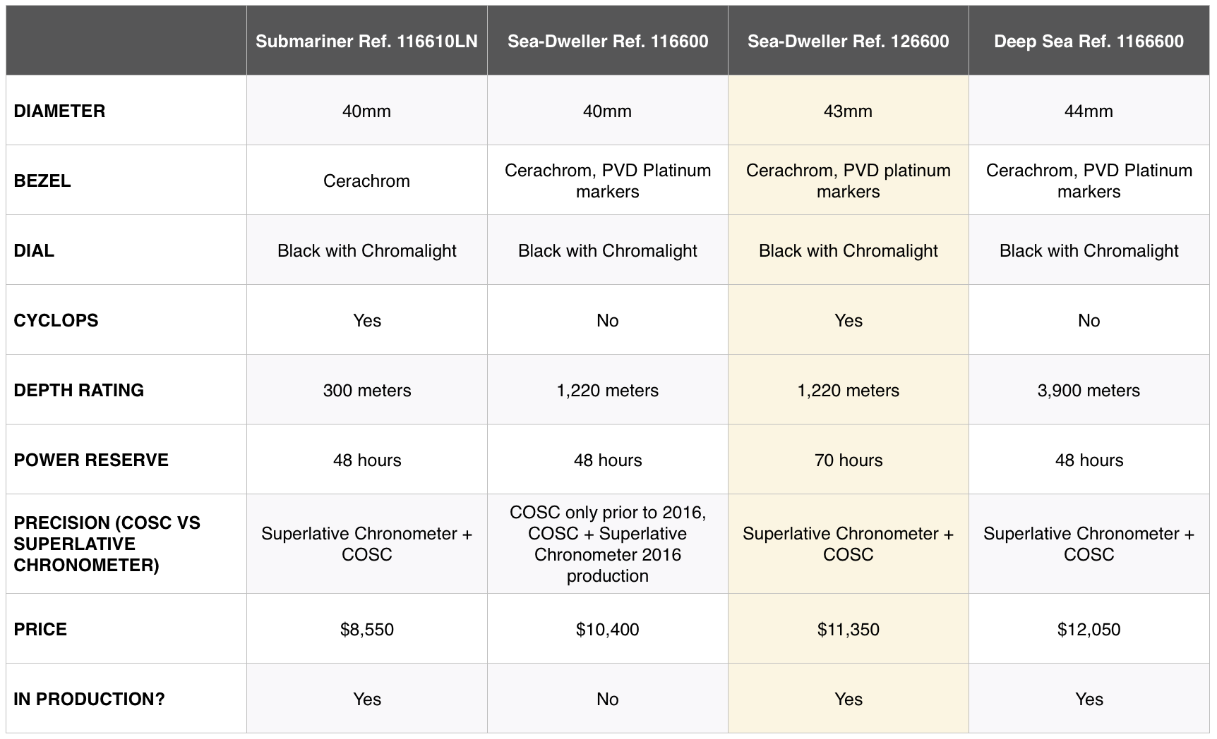Select the $12,050 price cell

coord(1089,630)
